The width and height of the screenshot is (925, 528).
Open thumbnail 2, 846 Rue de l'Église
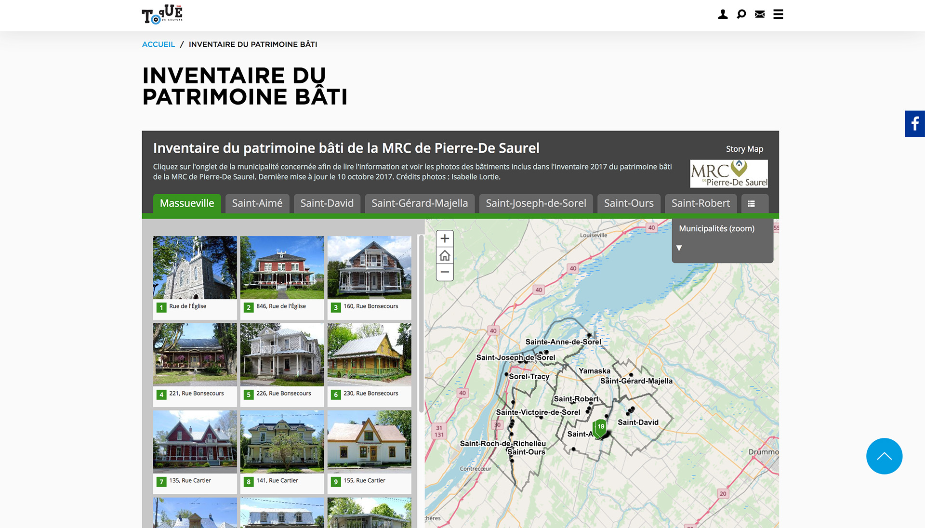[282, 268]
